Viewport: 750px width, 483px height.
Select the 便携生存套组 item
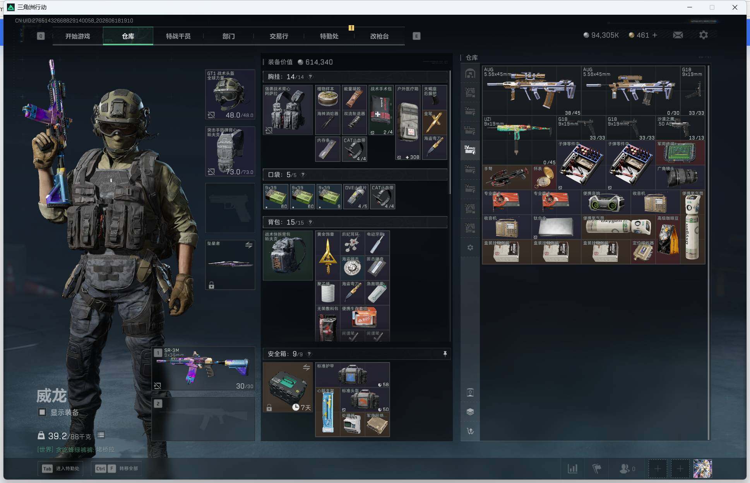pyautogui.click(x=365, y=318)
